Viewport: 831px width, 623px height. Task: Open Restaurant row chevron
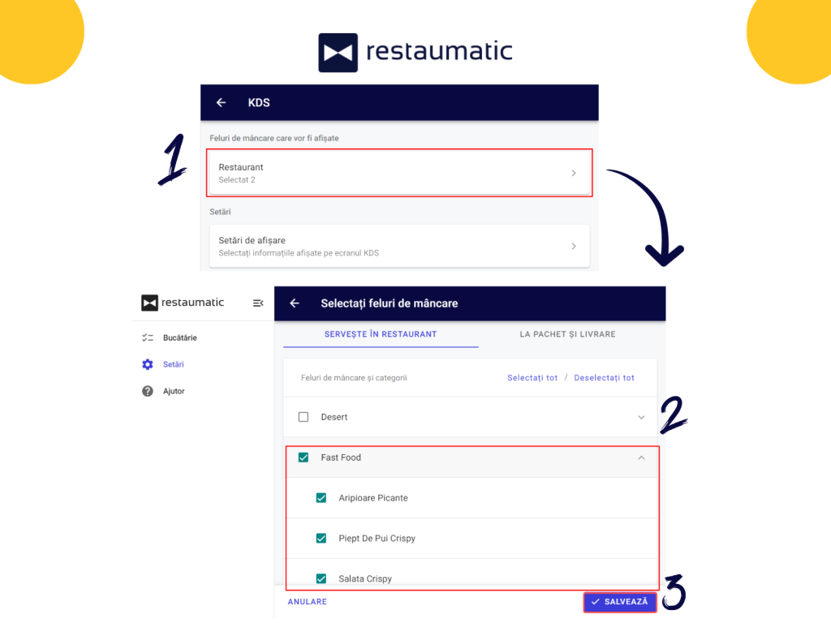point(574,174)
